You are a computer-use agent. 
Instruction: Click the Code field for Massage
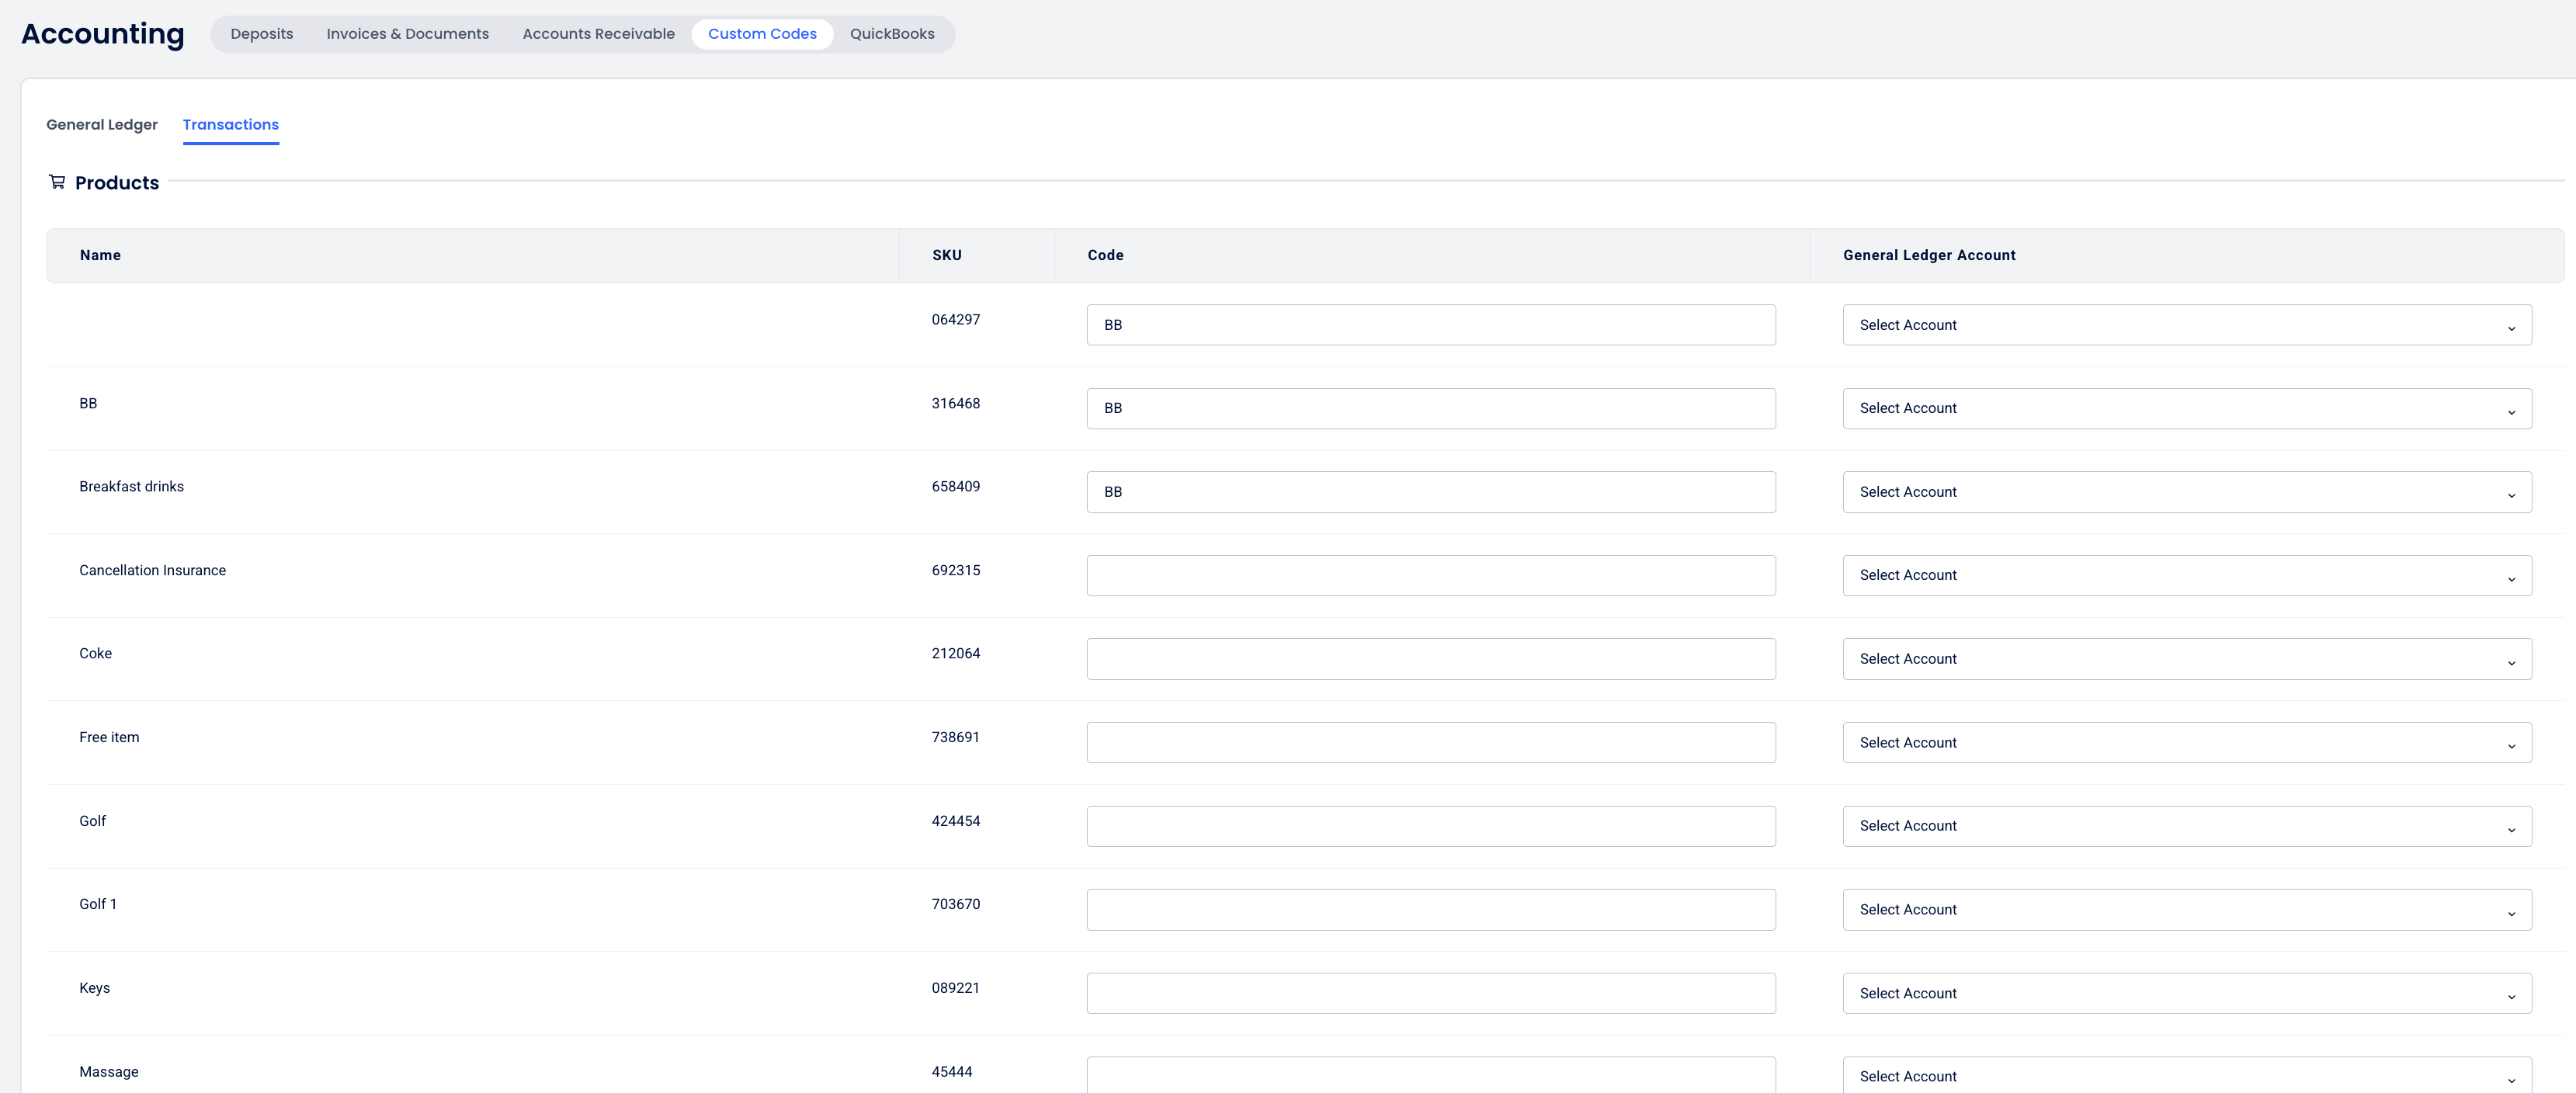pyautogui.click(x=1430, y=1076)
